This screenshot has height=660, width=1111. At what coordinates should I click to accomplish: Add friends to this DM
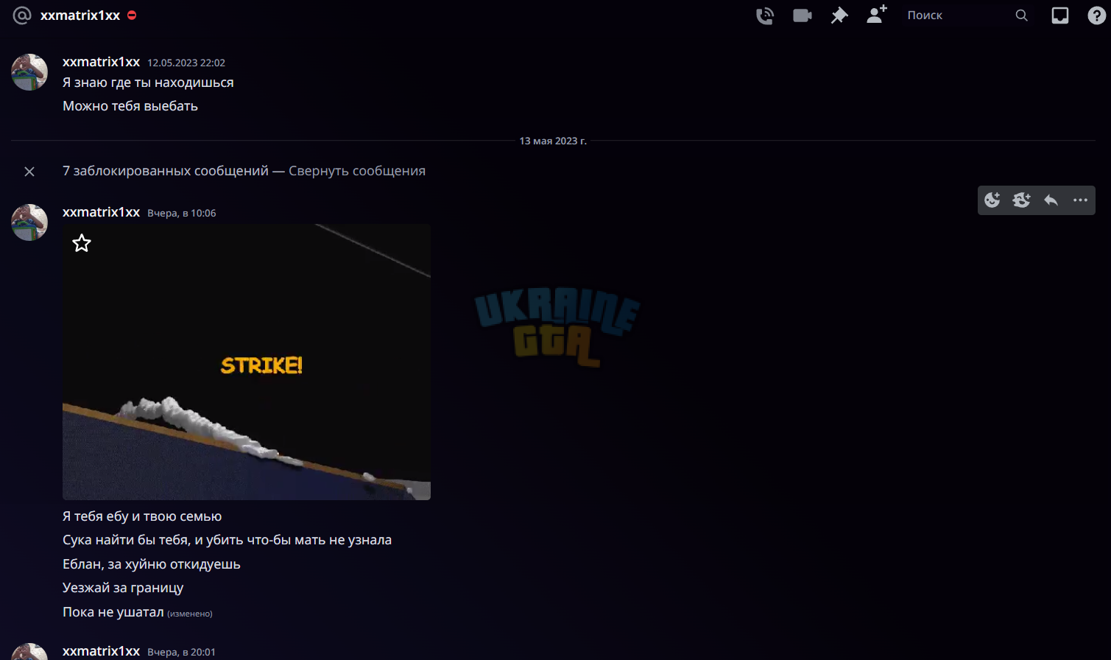pyautogui.click(x=877, y=15)
